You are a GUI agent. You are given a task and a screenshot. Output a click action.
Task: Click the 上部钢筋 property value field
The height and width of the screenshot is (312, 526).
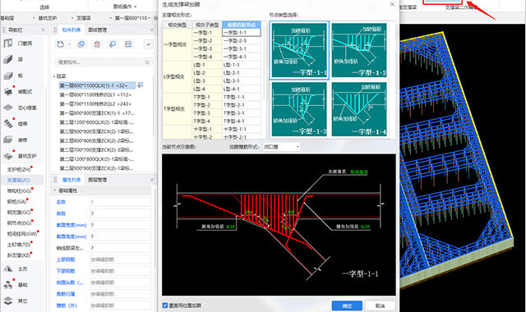[120, 259]
